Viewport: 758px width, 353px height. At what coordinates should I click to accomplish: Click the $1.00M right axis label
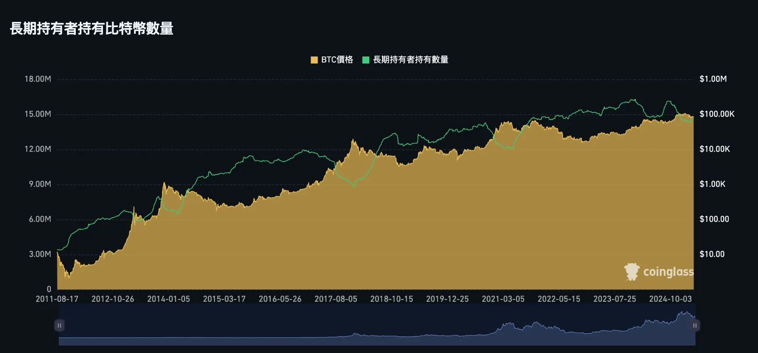point(713,79)
